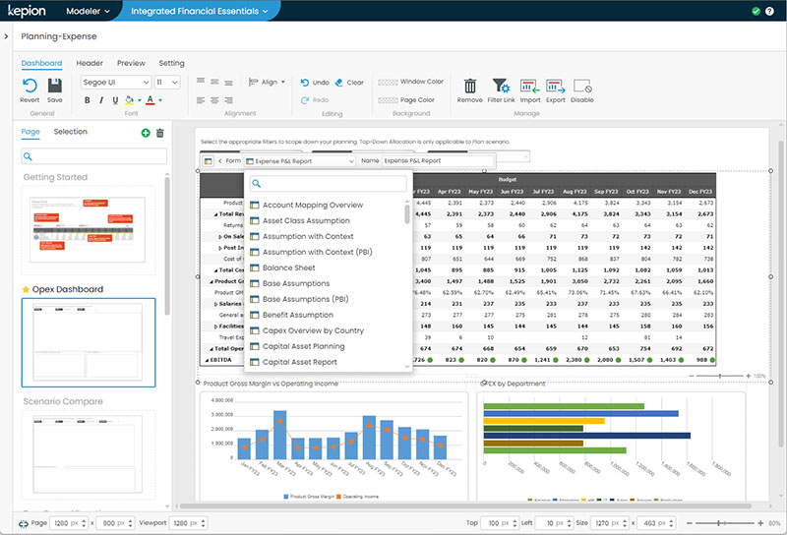
Task: Open the Form Expense P&L Report dropdown
Action: coord(300,161)
